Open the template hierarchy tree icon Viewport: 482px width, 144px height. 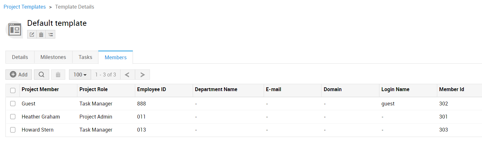point(51,34)
